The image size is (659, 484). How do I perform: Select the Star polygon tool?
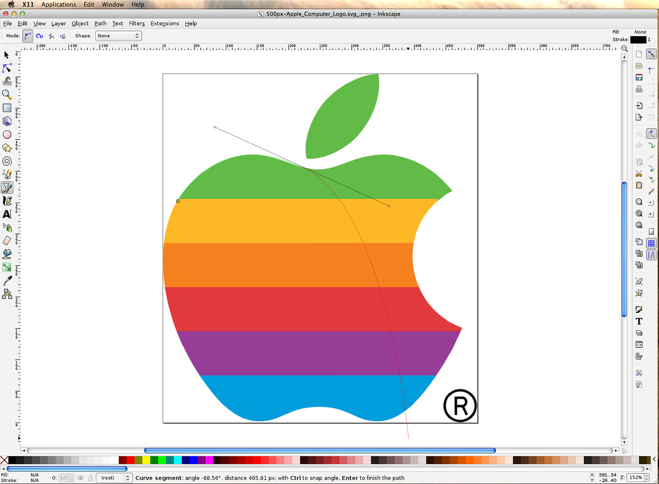(7, 148)
